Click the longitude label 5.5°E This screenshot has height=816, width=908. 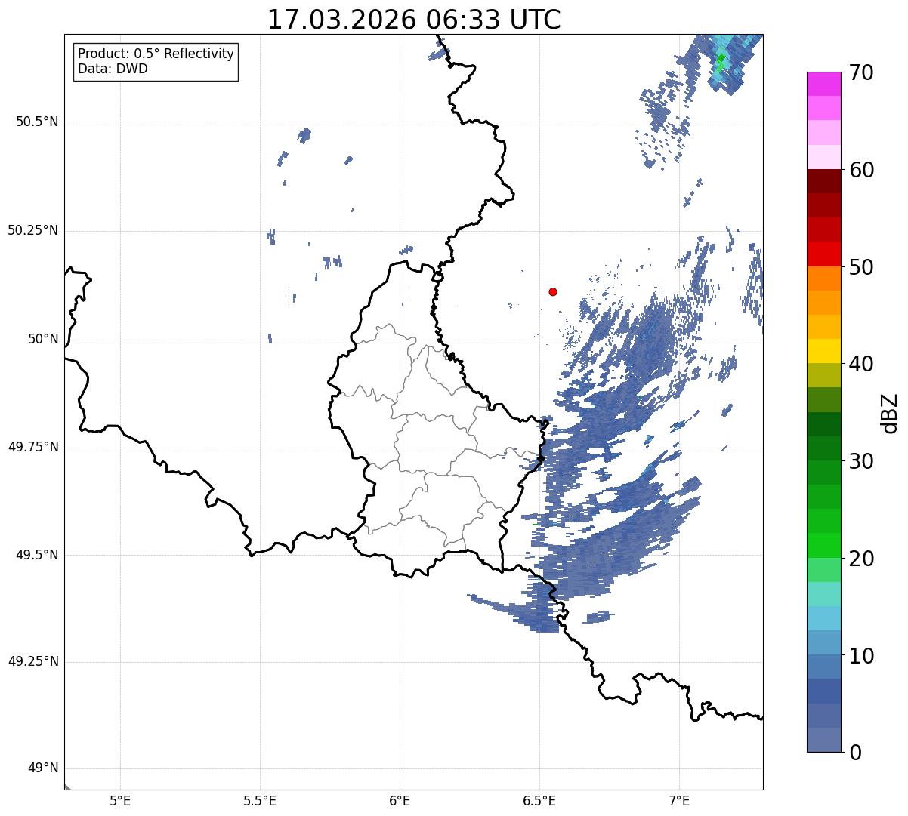(260, 801)
